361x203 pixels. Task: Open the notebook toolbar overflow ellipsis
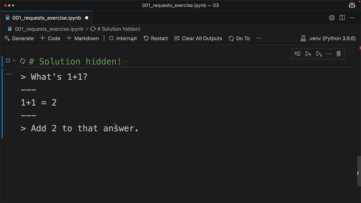[259, 38]
